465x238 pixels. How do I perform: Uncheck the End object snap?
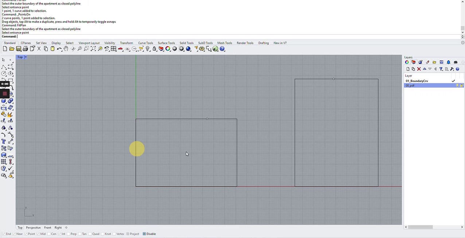click(4, 234)
